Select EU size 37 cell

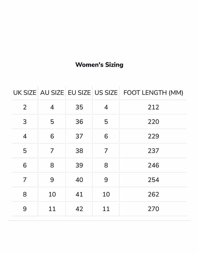click(79, 136)
